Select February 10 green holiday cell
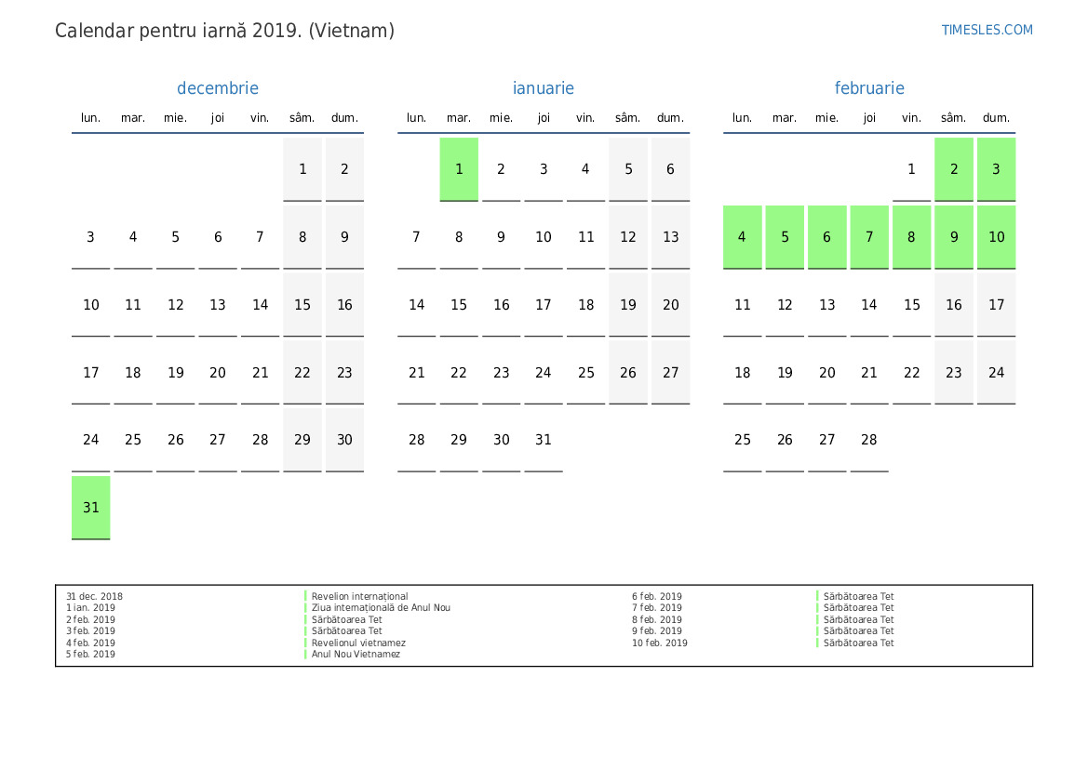 (x=997, y=237)
